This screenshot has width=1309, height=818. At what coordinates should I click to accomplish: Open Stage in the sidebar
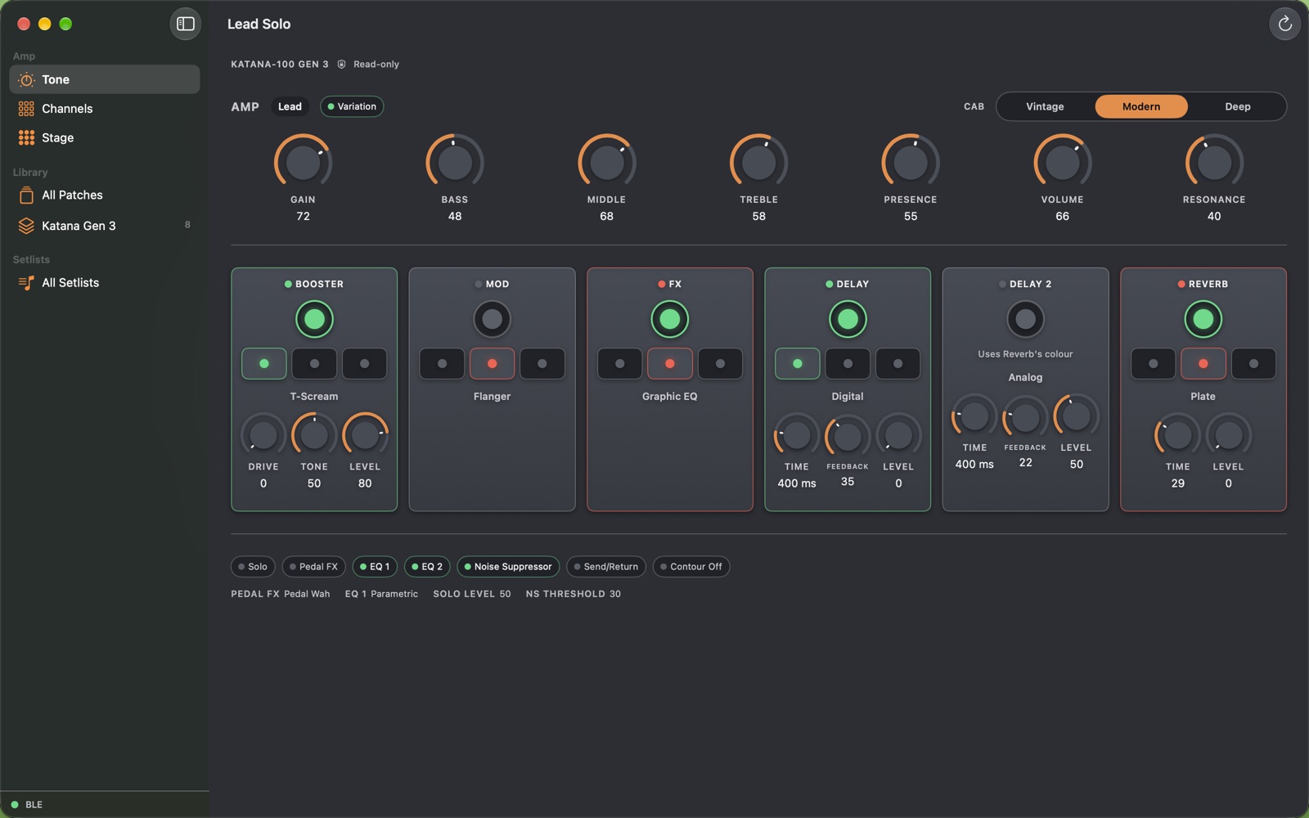tap(105, 138)
